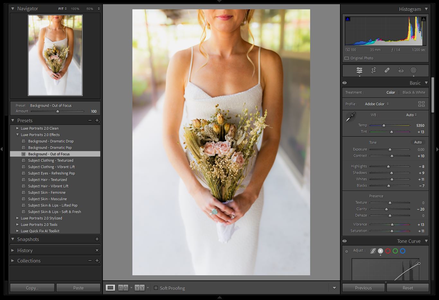The width and height of the screenshot is (439, 300).
Task: Open the Healing tool
Action: click(387, 70)
